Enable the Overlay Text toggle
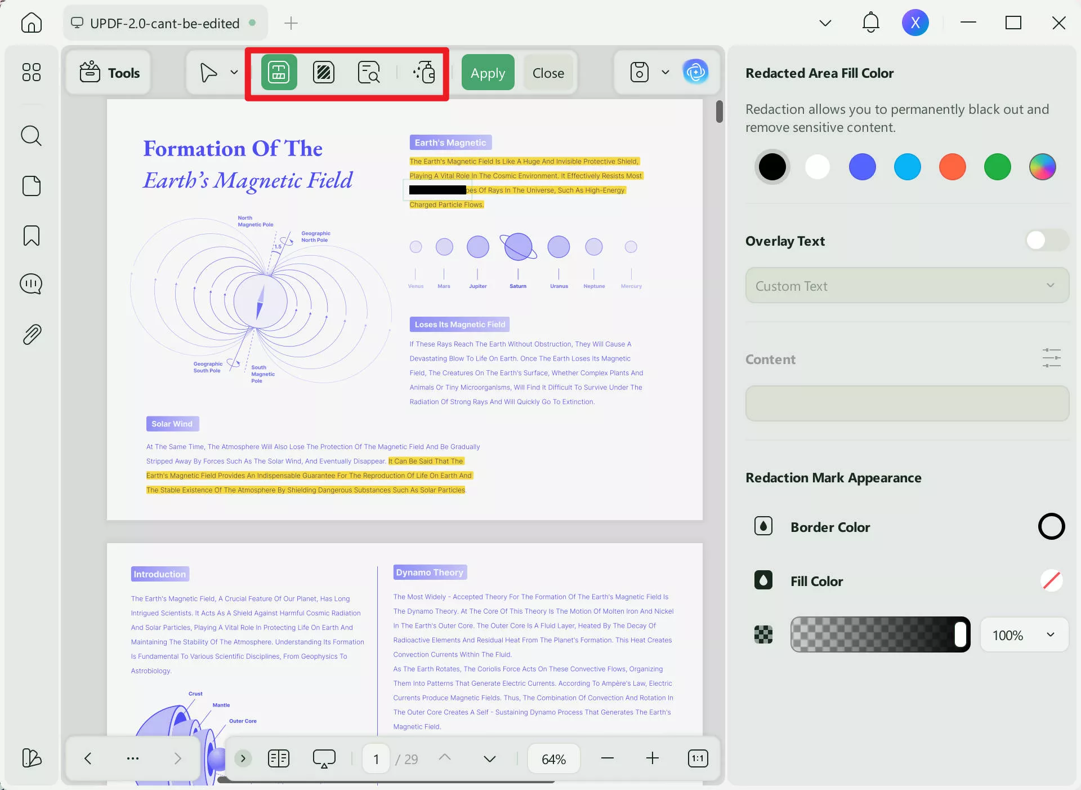This screenshot has height=790, width=1081. [x=1047, y=241]
